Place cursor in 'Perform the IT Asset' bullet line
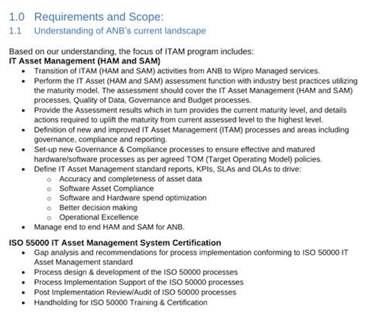 (x=196, y=90)
